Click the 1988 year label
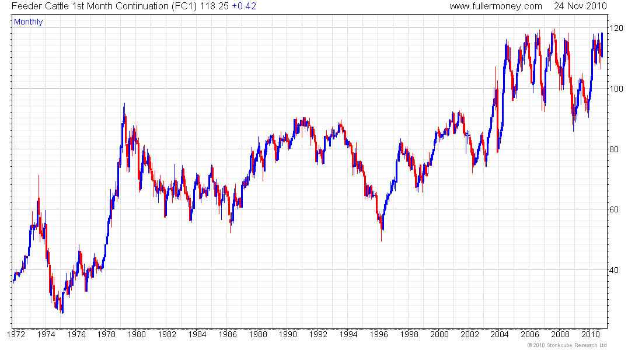 coord(258,334)
